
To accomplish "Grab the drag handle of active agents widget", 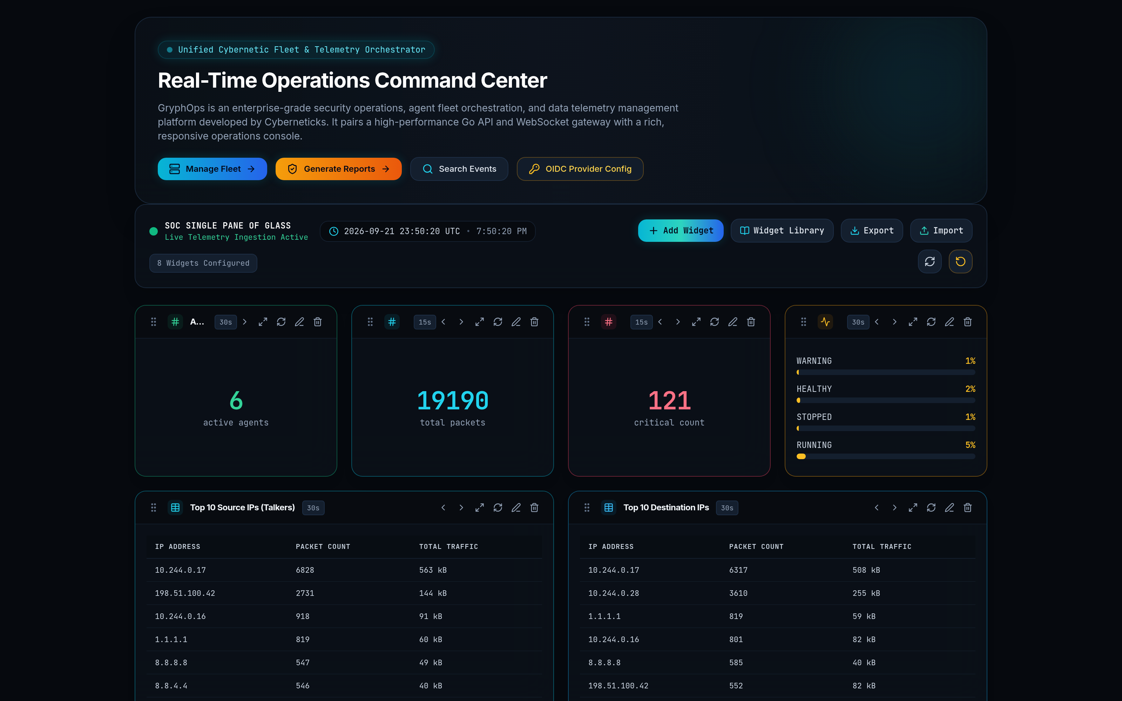I will pos(154,322).
